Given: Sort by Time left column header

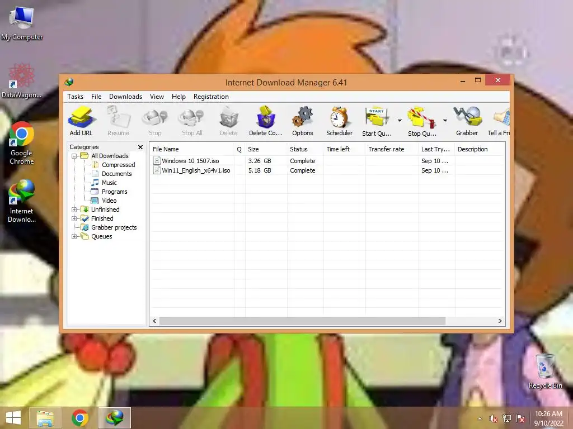Looking at the screenshot, I should point(344,149).
